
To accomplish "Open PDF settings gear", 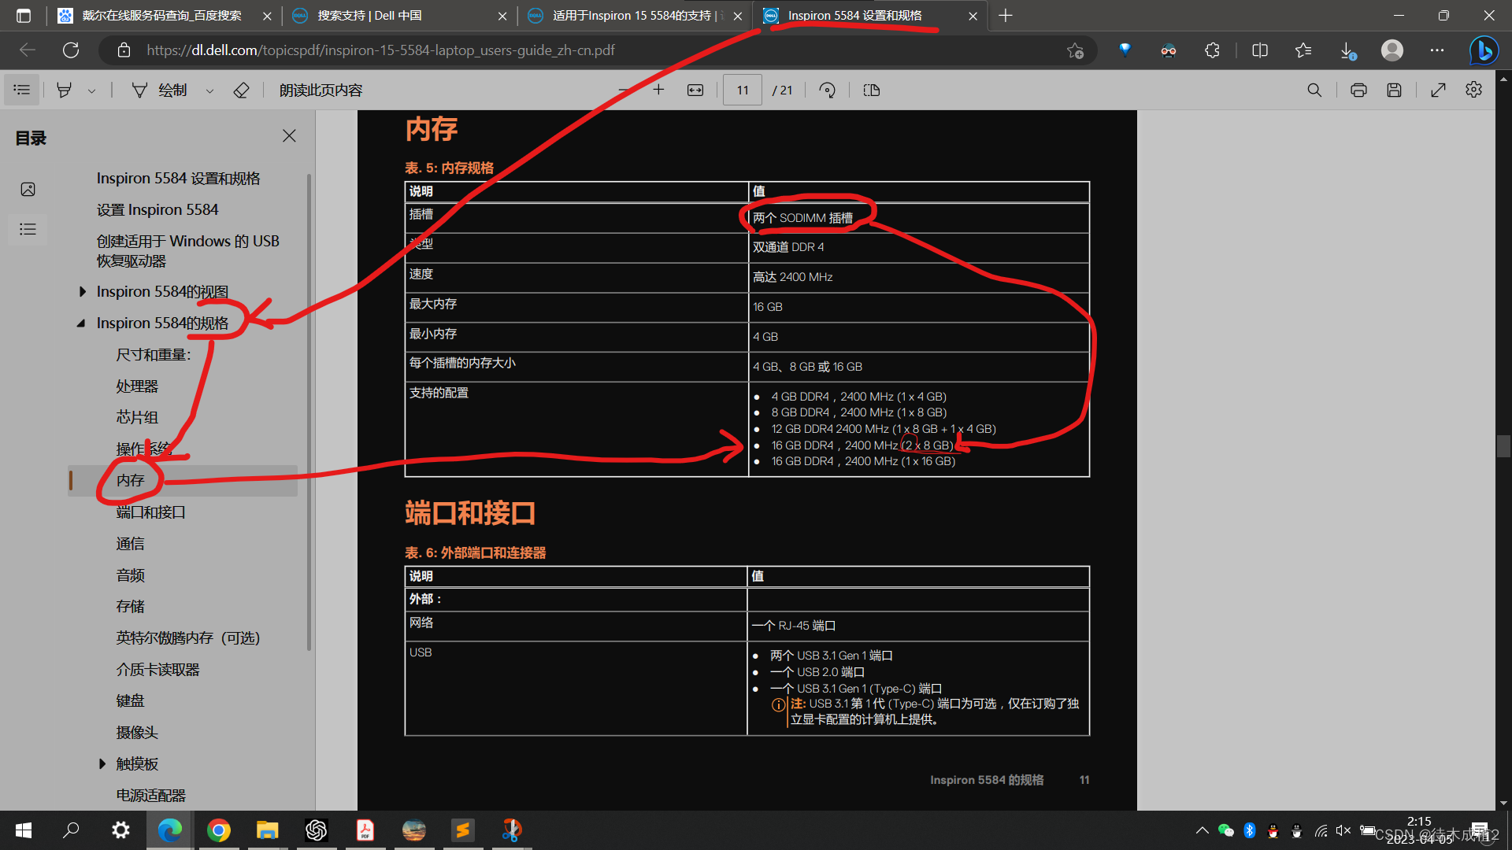I will 1474,90.
